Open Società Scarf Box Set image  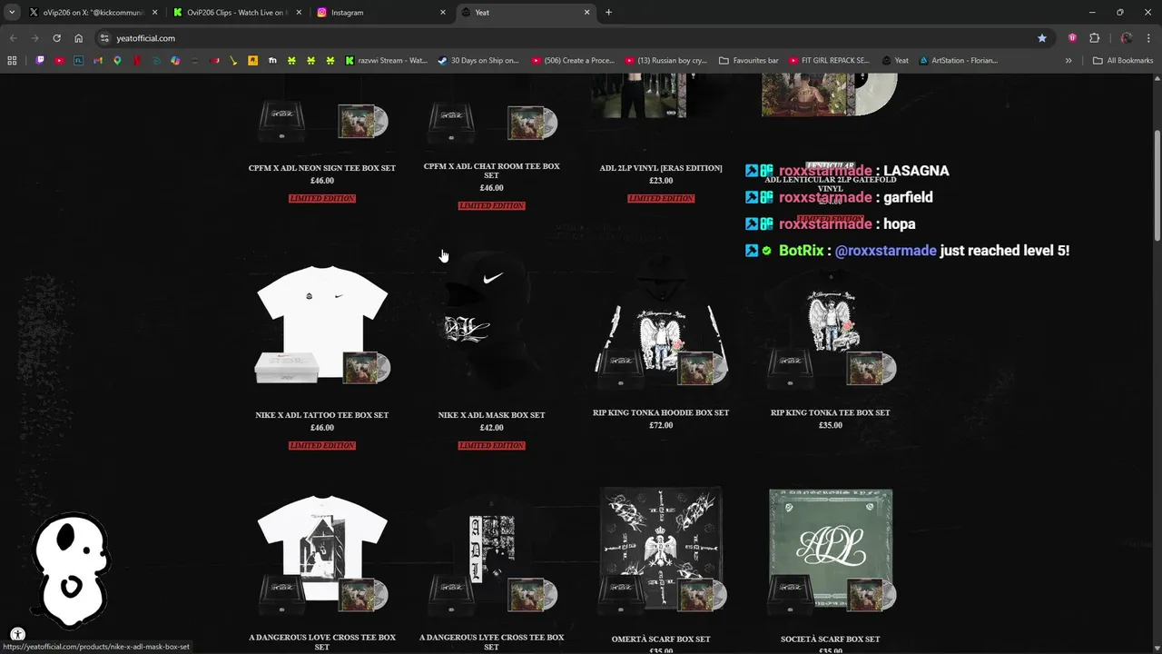click(x=831, y=550)
